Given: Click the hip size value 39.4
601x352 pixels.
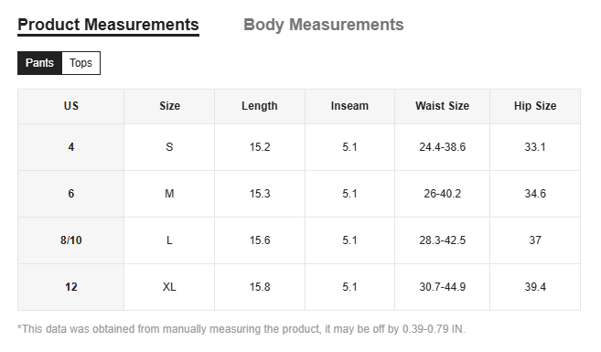Looking at the screenshot, I should (535, 287).
